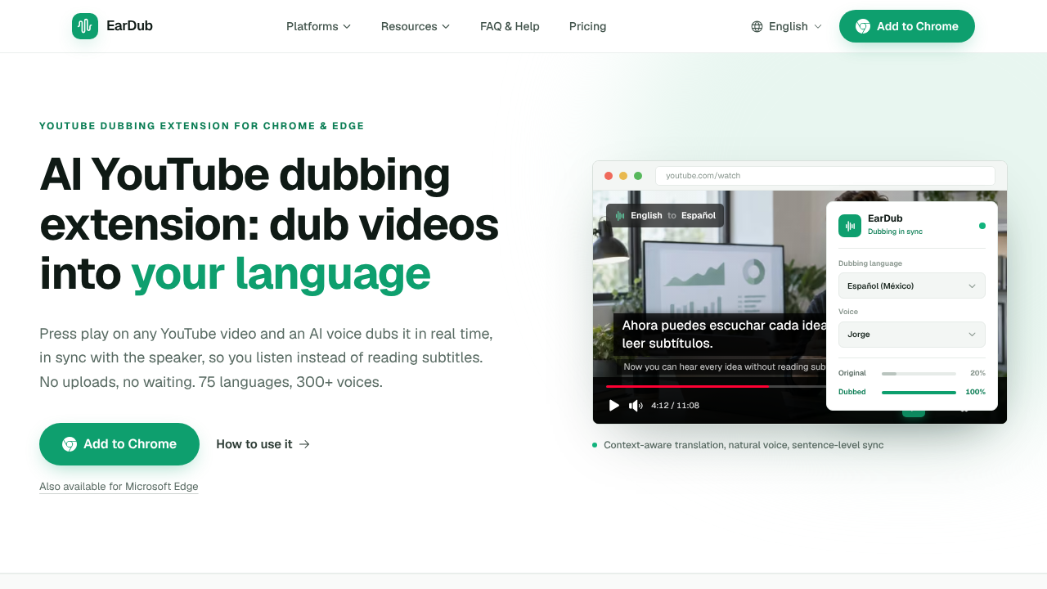Adjust the Original volume slider

tap(919, 373)
